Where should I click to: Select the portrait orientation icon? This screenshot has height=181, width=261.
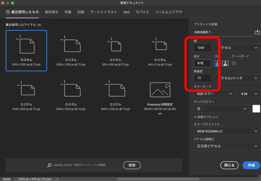click(x=217, y=63)
